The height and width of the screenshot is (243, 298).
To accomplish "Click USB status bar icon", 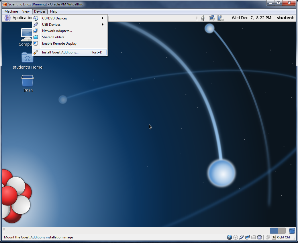I will (x=241, y=237).
